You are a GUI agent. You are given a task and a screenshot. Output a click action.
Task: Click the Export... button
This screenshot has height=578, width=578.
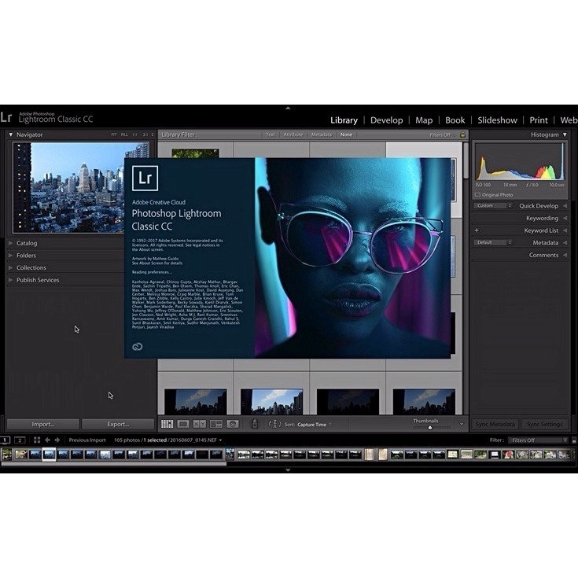118,425
